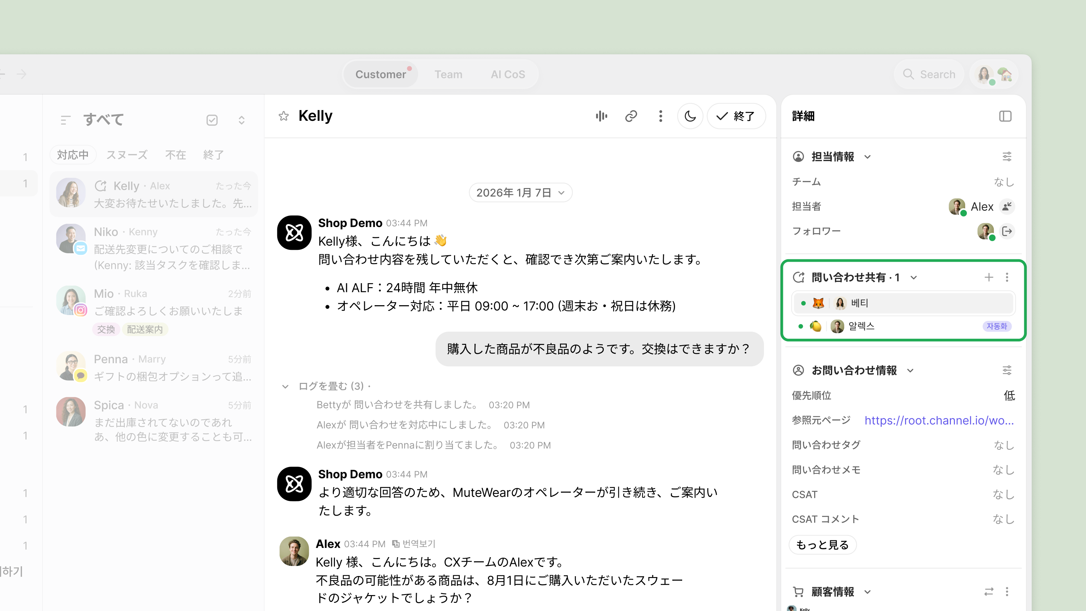Click CSAT コメント value なし

(1004, 519)
